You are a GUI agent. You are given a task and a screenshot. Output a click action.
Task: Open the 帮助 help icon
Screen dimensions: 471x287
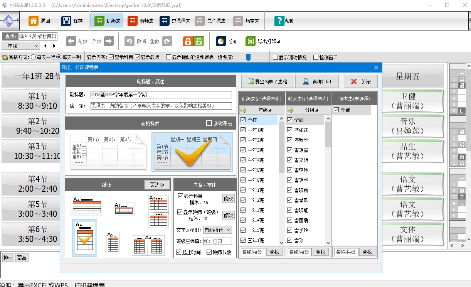(279, 21)
